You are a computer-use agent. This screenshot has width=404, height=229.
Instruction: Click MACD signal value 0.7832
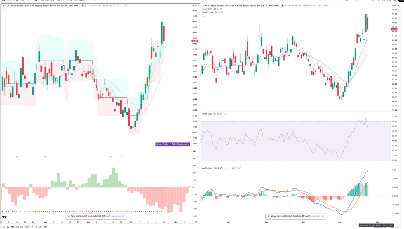[238, 168]
